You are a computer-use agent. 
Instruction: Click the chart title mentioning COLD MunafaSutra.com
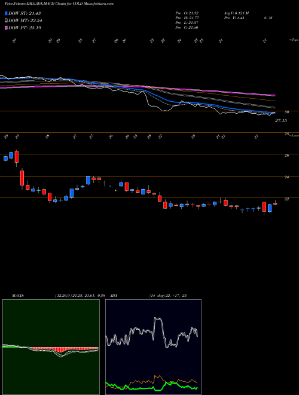pos(59,4)
